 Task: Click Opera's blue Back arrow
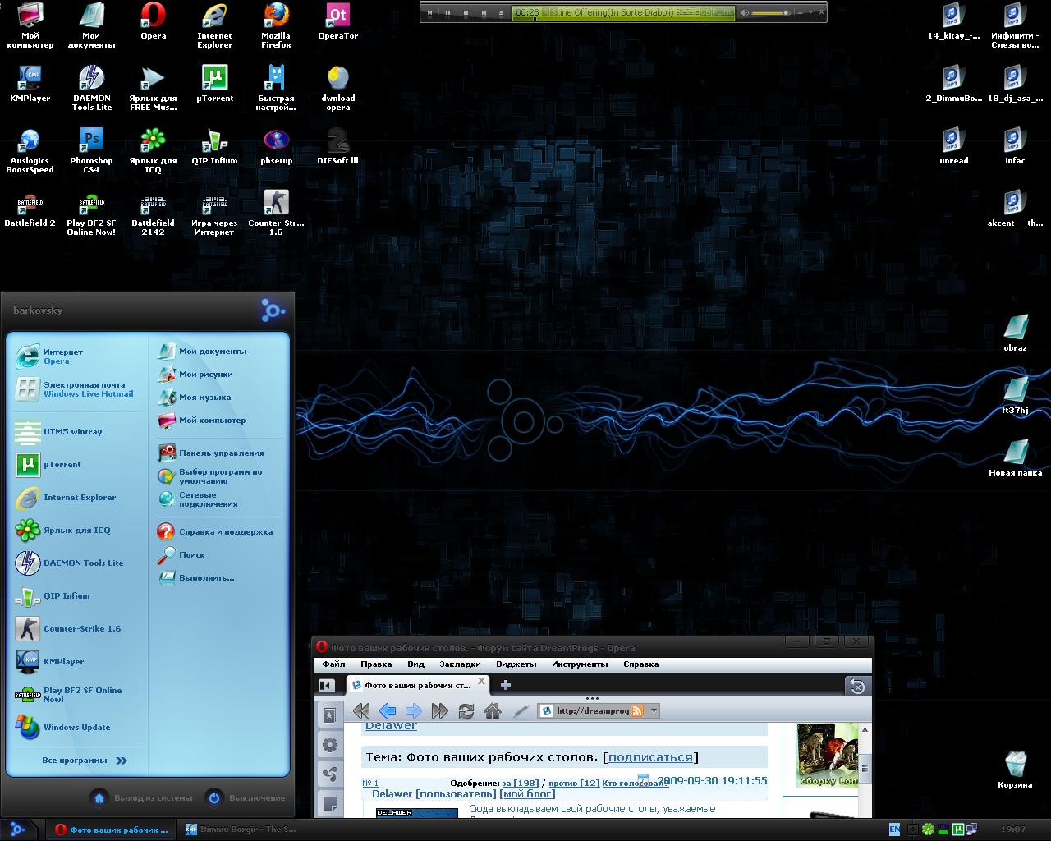[x=388, y=711]
